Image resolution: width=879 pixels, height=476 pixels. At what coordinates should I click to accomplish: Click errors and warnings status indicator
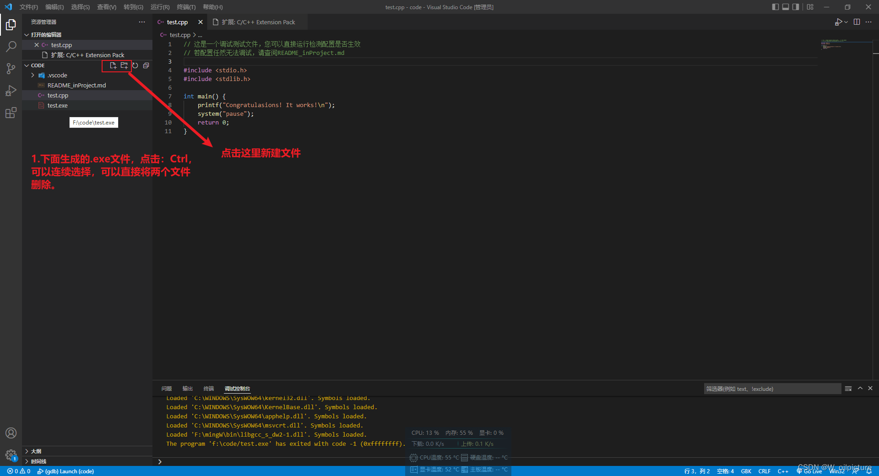(19, 471)
